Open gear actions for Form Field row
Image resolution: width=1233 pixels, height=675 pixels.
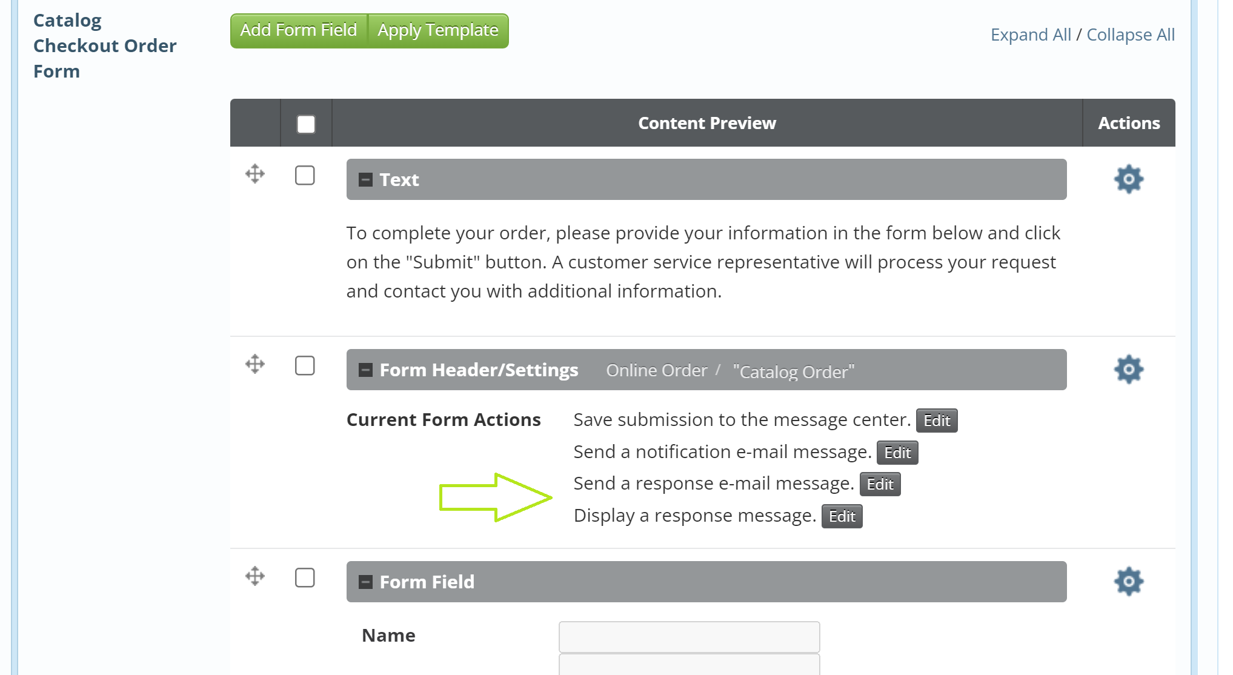click(x=1128, y=582)
